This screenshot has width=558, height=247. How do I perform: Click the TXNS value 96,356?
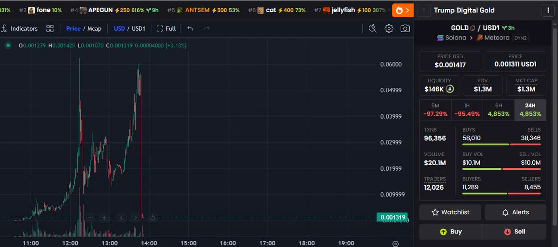435,138
